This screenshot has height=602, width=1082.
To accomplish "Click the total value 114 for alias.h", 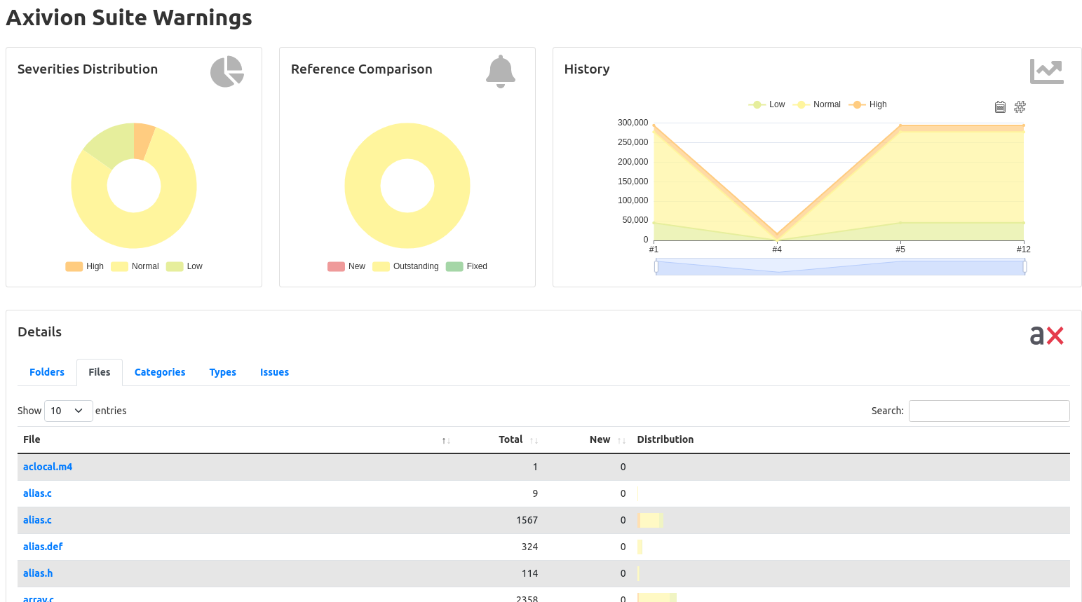I will tap(529, 573).
